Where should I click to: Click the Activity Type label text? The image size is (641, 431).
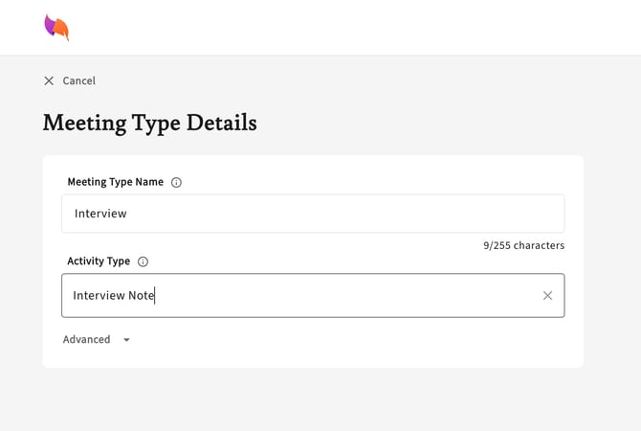(99, 261)
